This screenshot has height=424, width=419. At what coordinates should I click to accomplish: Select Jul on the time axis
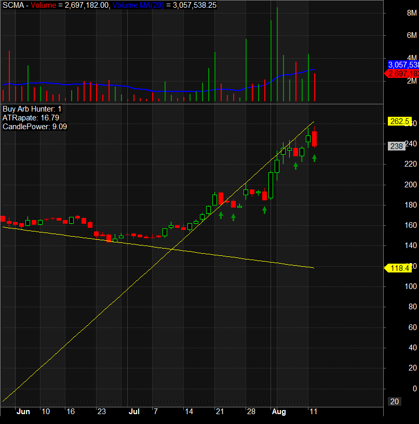[x=134, y=412]
